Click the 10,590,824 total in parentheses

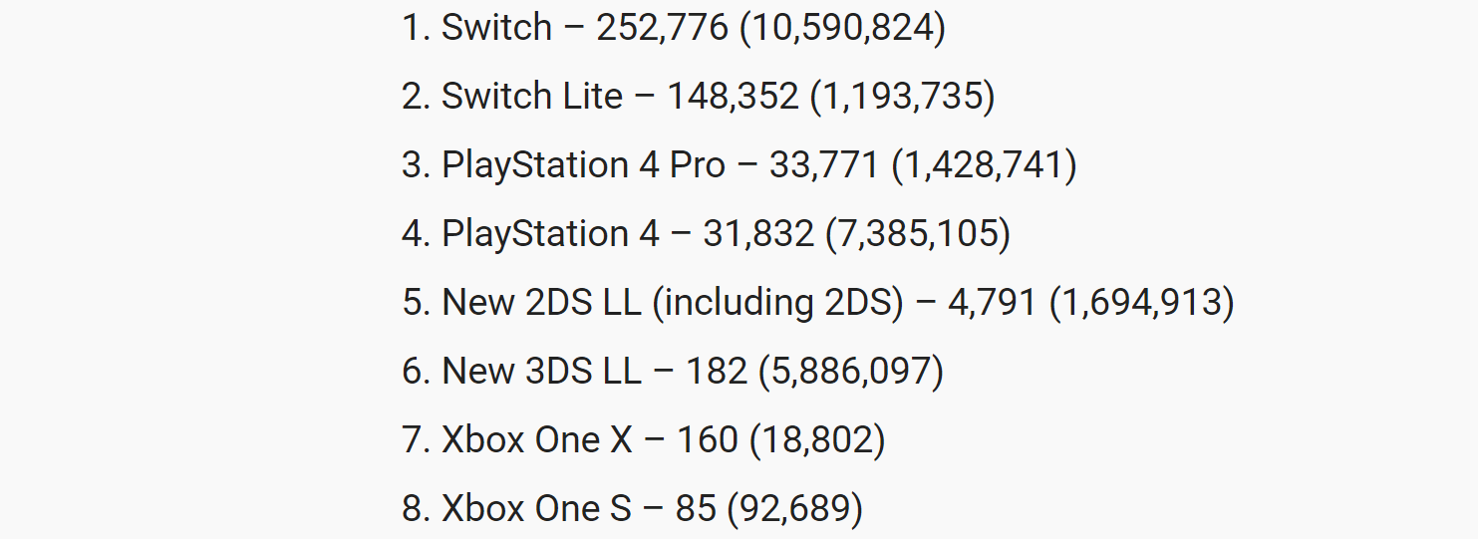pos(842,27)
